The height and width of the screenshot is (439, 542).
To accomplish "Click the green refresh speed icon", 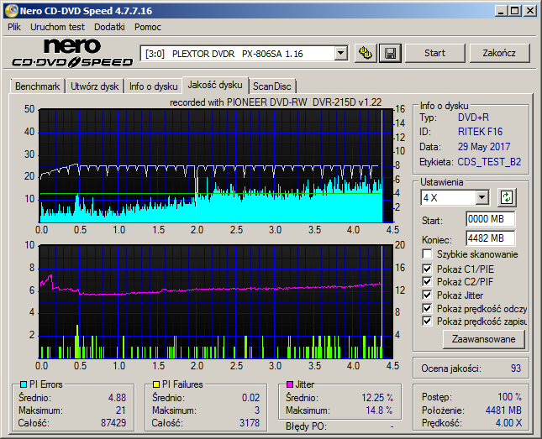I will pyautogui.click(x=507, y=197).
